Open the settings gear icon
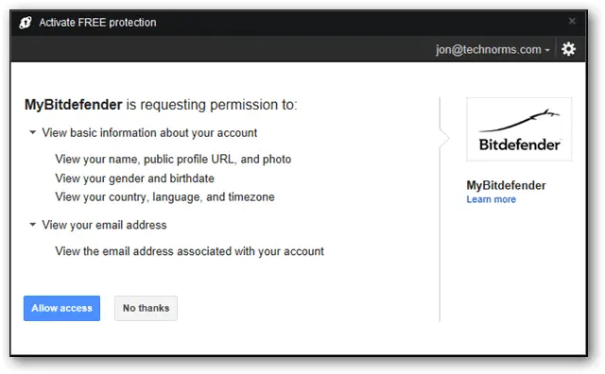Screen dimensions: 605x374 568,49
